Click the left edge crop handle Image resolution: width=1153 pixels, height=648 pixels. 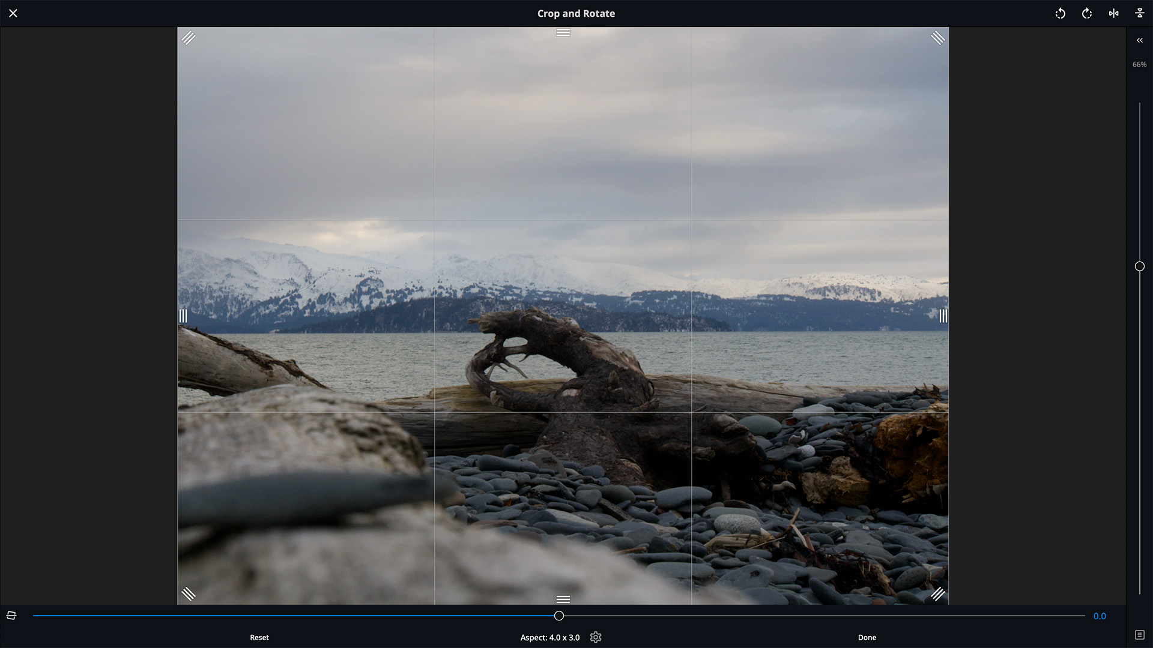(183, 316)
